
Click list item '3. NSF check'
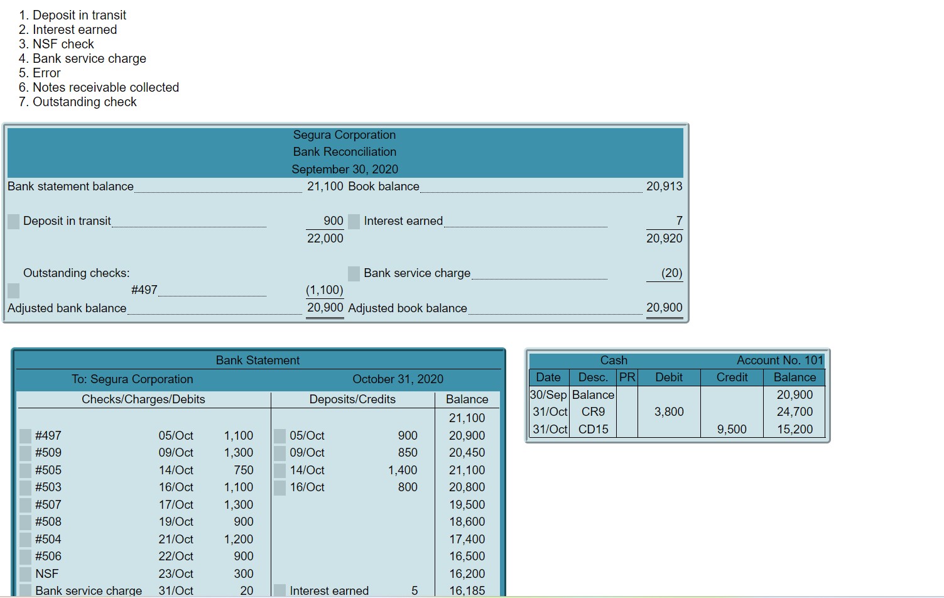coord(57,44)
